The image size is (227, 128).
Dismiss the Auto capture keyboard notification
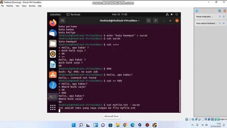(224, 23)
